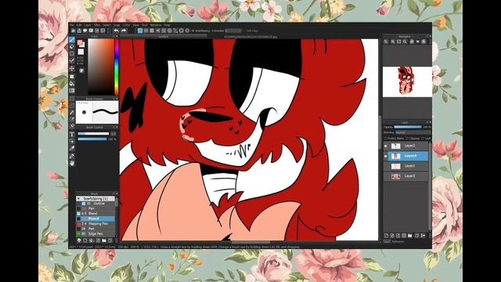
Task: Enable the Clipping checkbox
Action: tap(407, 139)
